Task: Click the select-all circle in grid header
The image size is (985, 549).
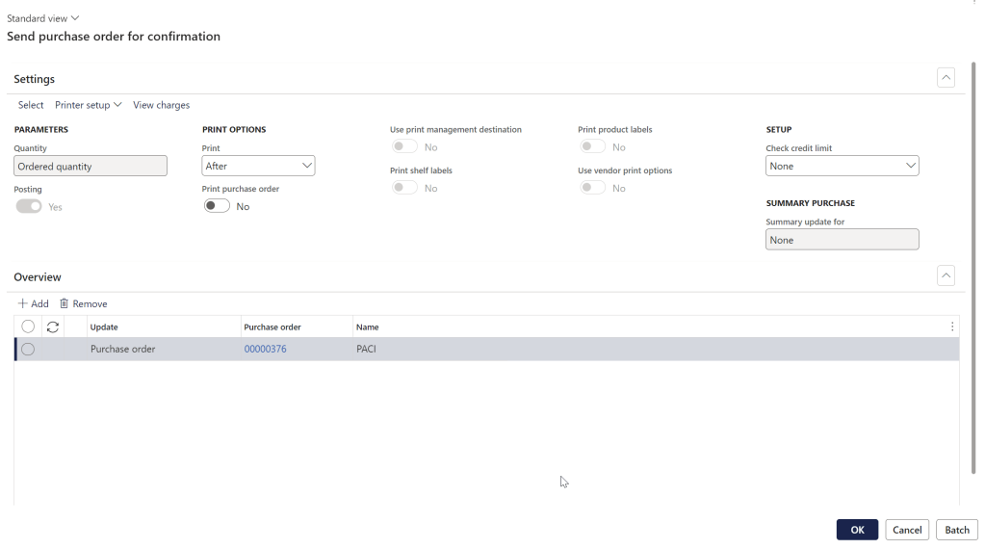Action: pyautogui.click(x=28, y=327)
